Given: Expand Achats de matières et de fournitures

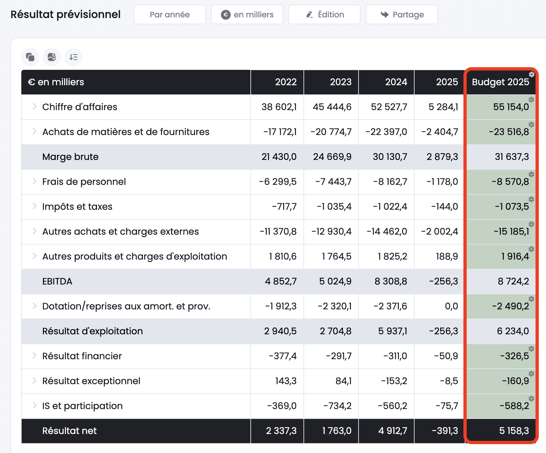Looking at the screenshot, I should (34, 131).
